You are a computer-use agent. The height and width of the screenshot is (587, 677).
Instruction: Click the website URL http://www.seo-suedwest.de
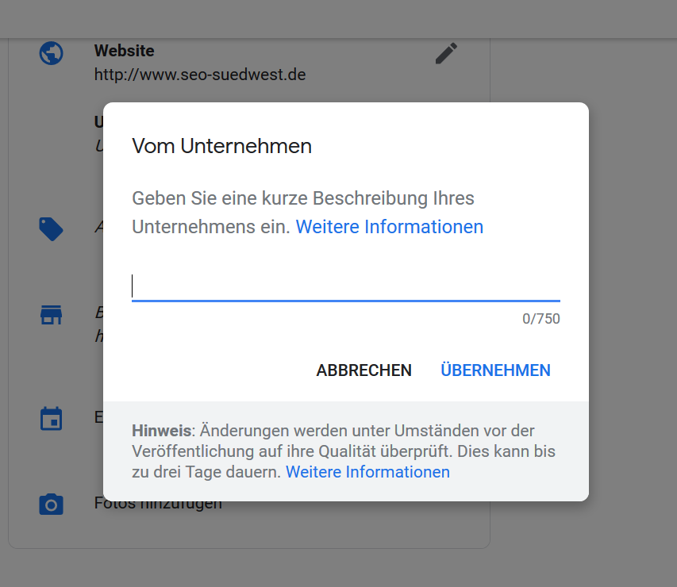199,75
